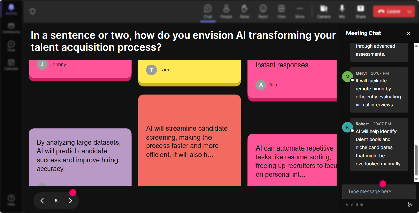419x213 pixels.
Task: Open Chat in the left sidebar
Action: [11, 46]
